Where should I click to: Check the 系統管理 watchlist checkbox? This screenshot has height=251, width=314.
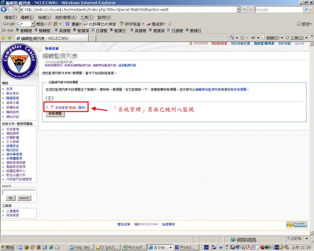tap(52, 108)
